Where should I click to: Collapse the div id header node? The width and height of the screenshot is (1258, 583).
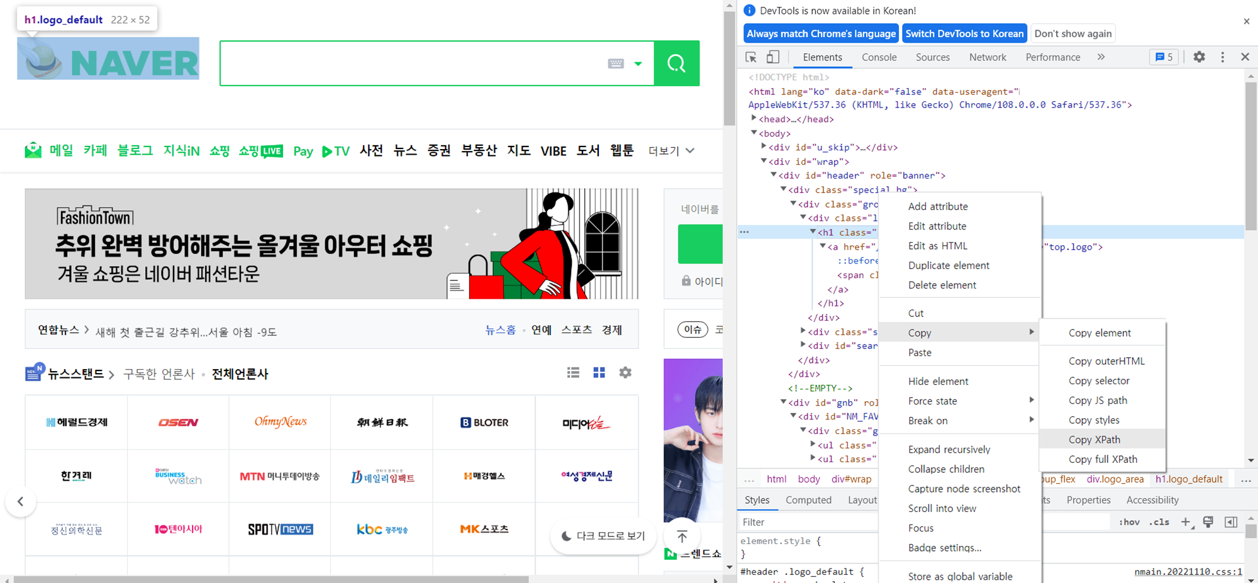click(774, 175)
